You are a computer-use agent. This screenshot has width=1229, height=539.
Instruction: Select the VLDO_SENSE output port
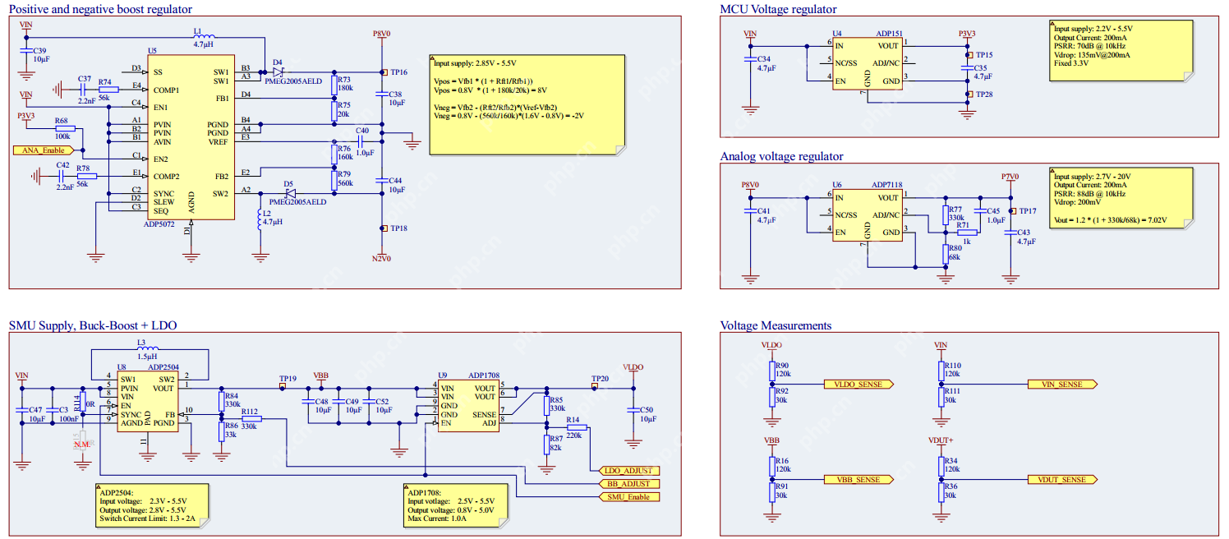pyautogui.click(x=857, y=384)
